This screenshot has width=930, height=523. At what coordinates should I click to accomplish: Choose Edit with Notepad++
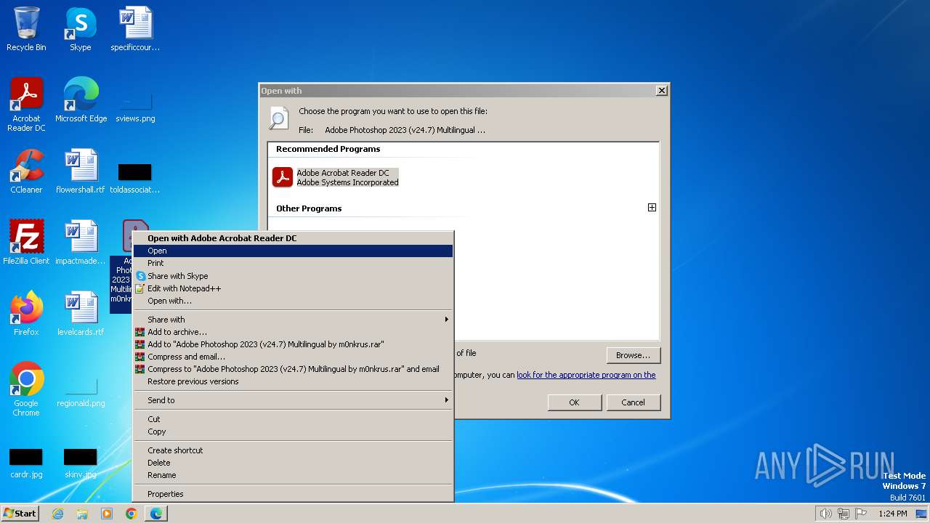pos(292,288)
